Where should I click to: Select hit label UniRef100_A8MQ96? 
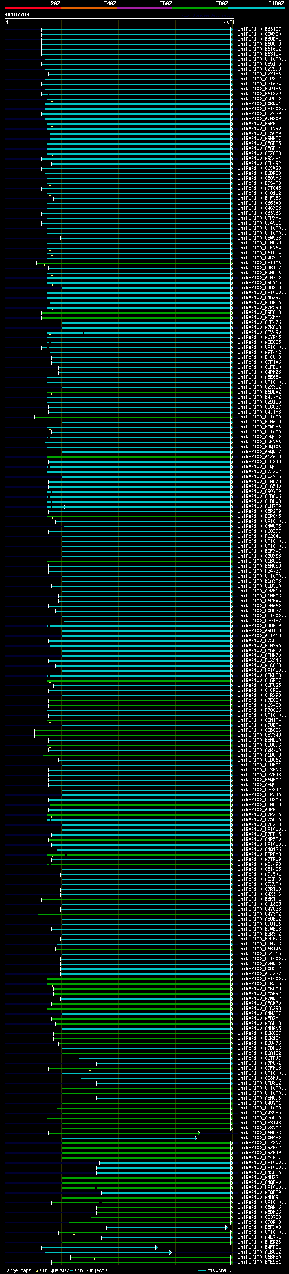(259, 1098)
